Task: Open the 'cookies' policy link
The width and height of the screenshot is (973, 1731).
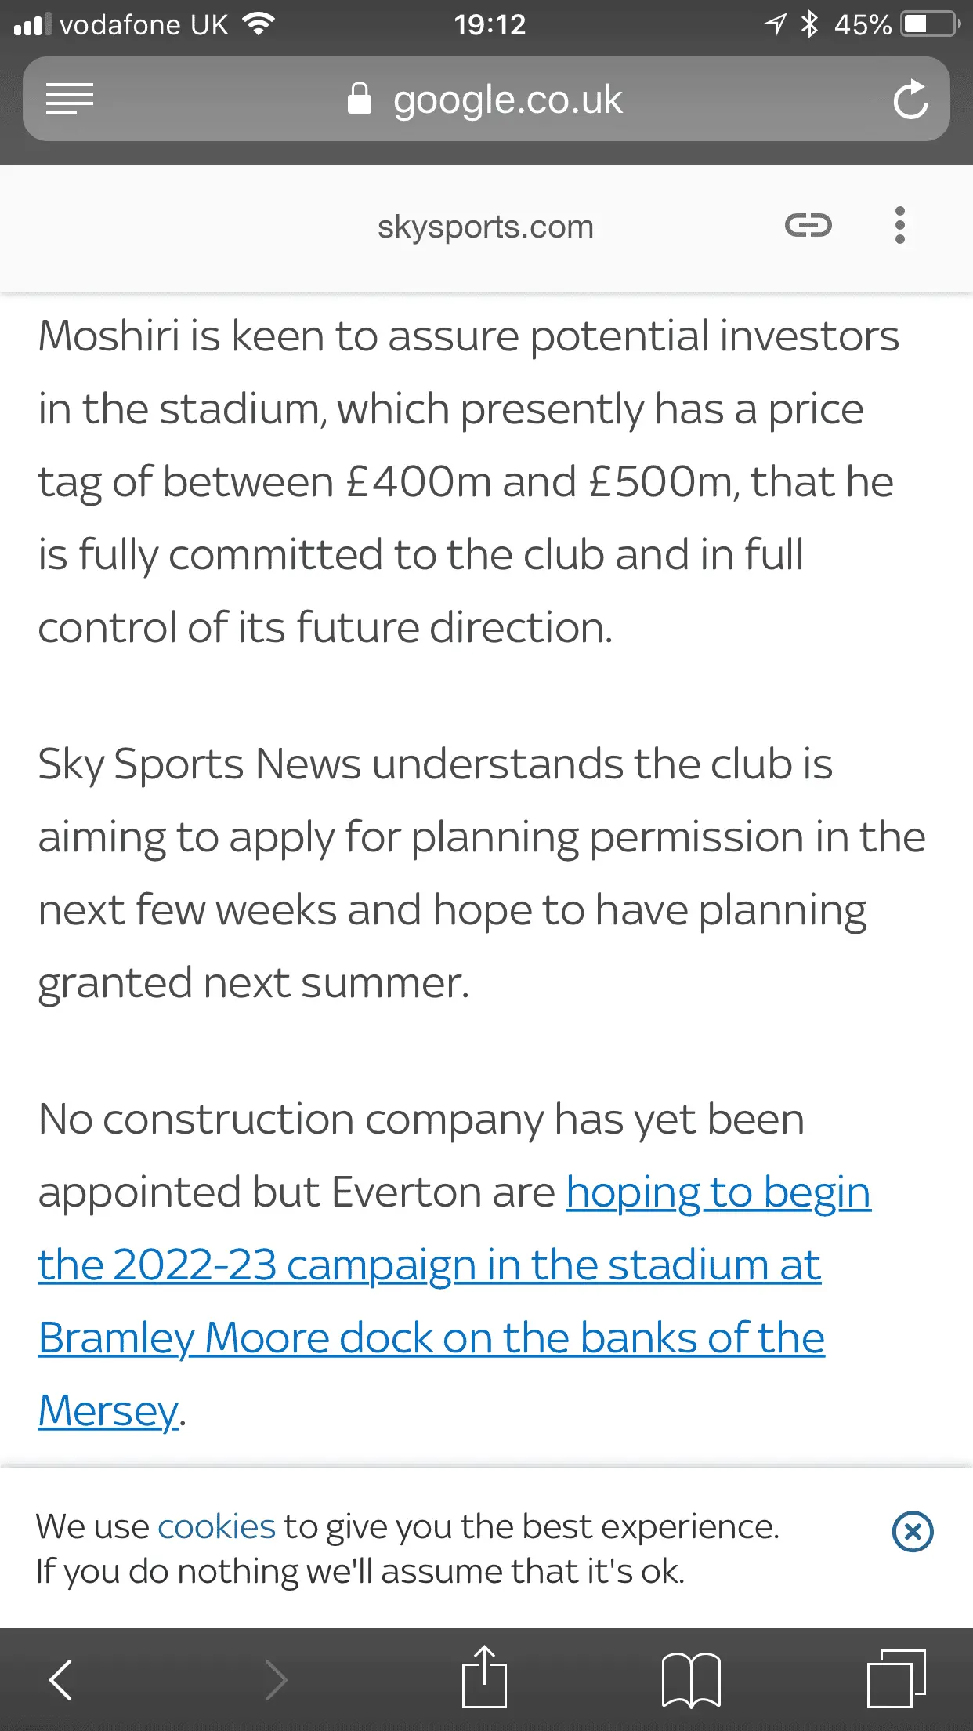Action: pyautogui.click(x=217, y=1526)
